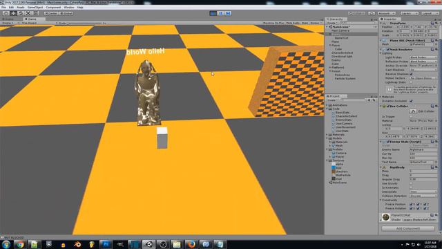Viewport: 442px width, 249px height.
Task: Toggle Receive Shadows checkbox
Action: click(411, 74)
